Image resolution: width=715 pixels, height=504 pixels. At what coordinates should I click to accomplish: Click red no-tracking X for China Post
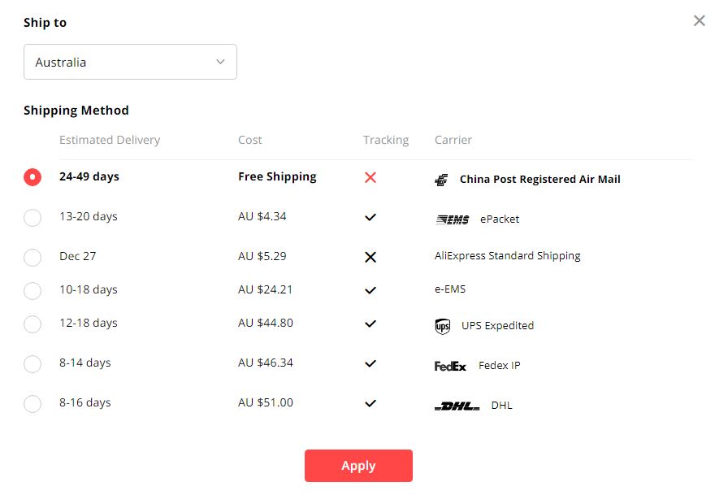point(370,177)
